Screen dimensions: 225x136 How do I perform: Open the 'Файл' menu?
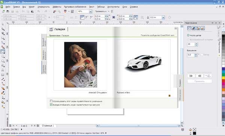pos(8,7)
